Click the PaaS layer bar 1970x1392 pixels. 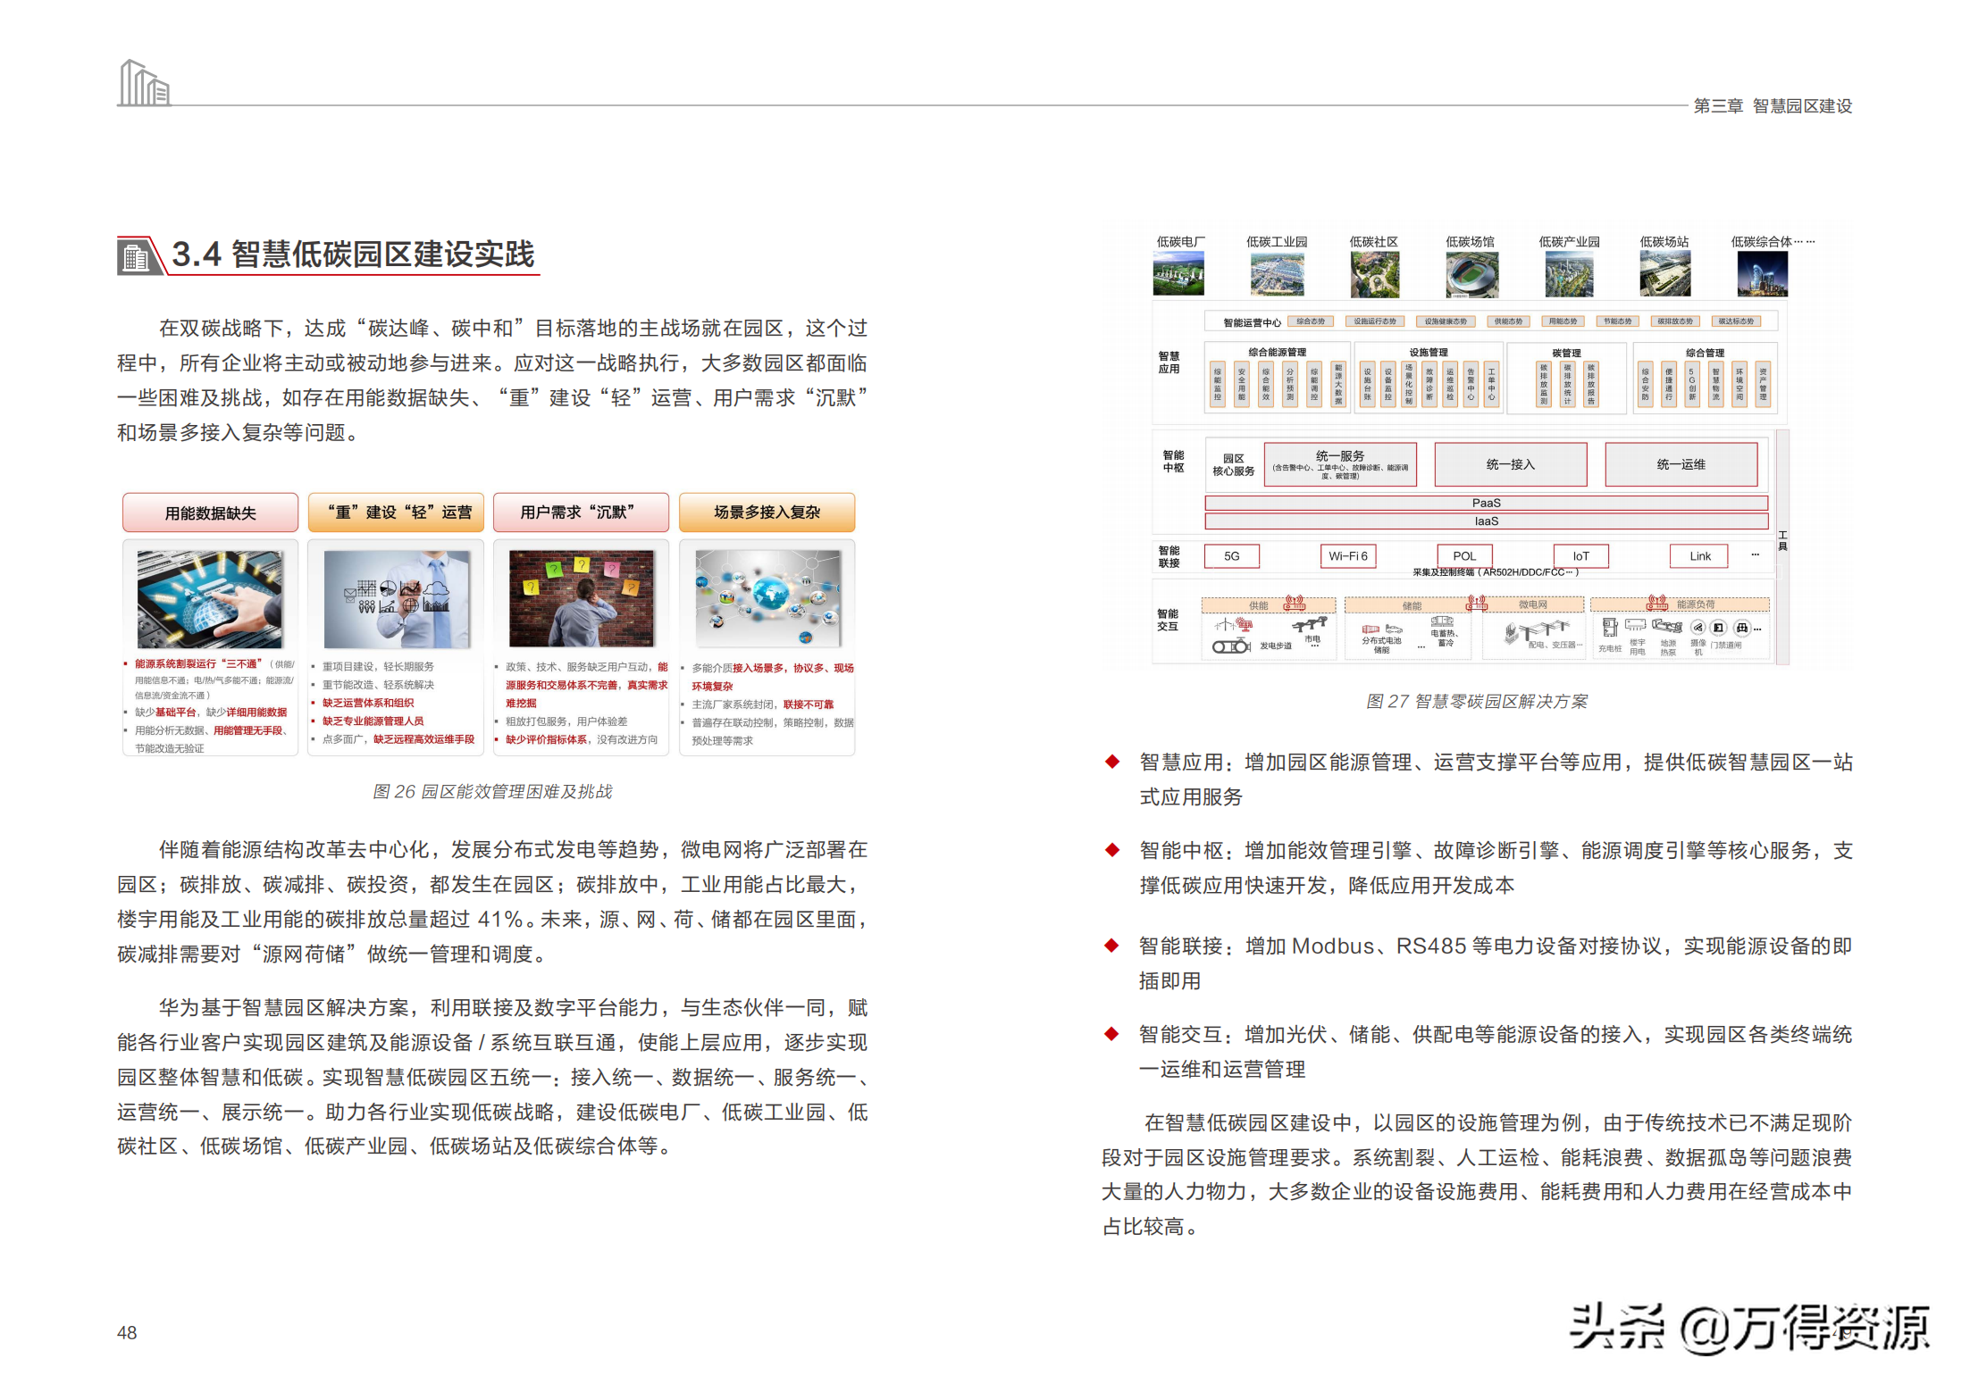click(x=1486, y=503)
